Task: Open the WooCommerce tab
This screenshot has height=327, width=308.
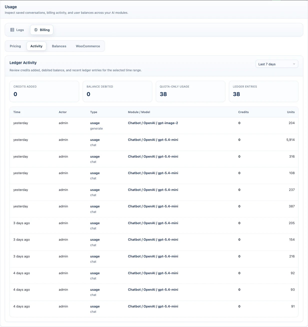Action: (88, 46)
